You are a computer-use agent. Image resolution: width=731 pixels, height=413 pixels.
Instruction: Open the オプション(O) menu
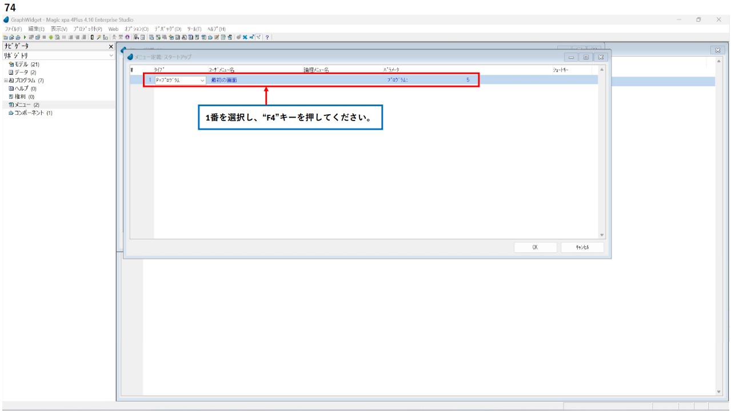click(136, 29)
